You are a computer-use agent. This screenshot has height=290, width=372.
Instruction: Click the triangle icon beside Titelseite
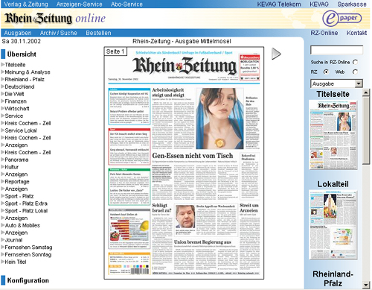(3, 65)
